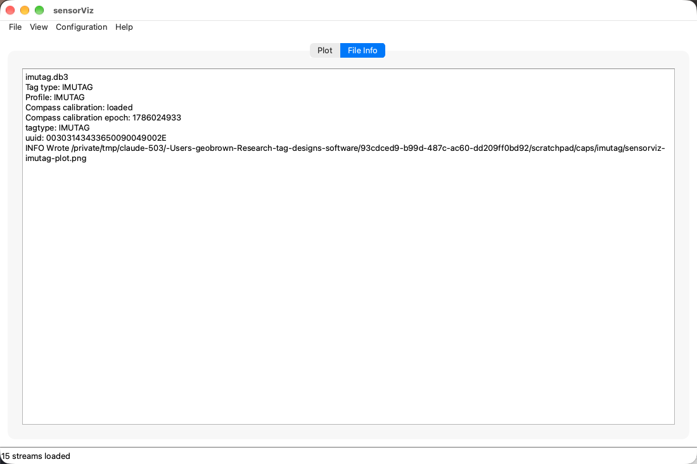Click the 'Profile: IMUTAG' line
Viewport: 697px width, 464px height.
coord(55,98)
